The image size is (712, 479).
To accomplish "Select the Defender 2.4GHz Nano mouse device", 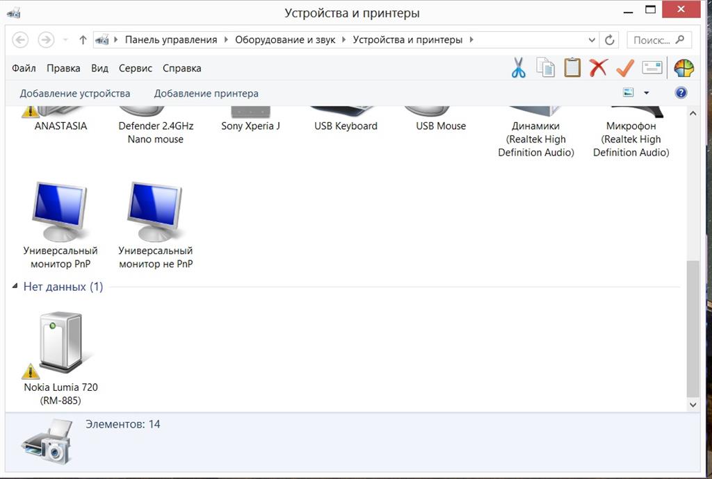I will [156, 126].
